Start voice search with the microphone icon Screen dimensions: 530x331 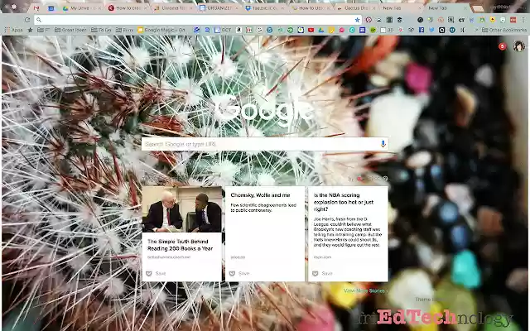tap(383, 144)
